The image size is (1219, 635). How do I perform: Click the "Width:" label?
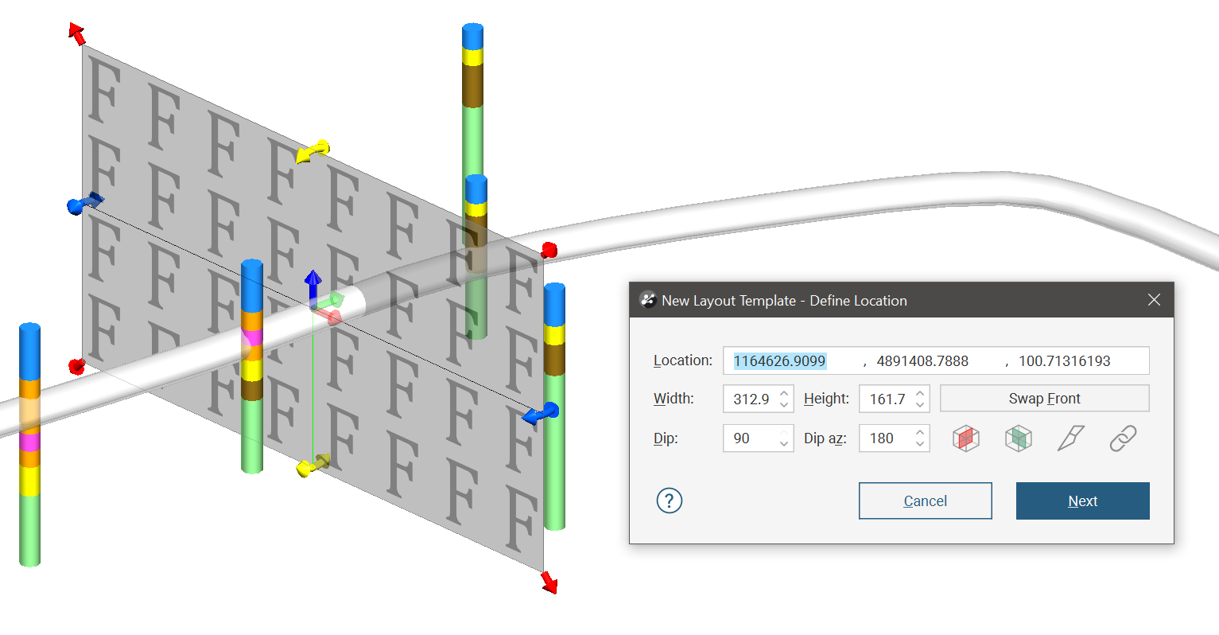tap(674, 399)
